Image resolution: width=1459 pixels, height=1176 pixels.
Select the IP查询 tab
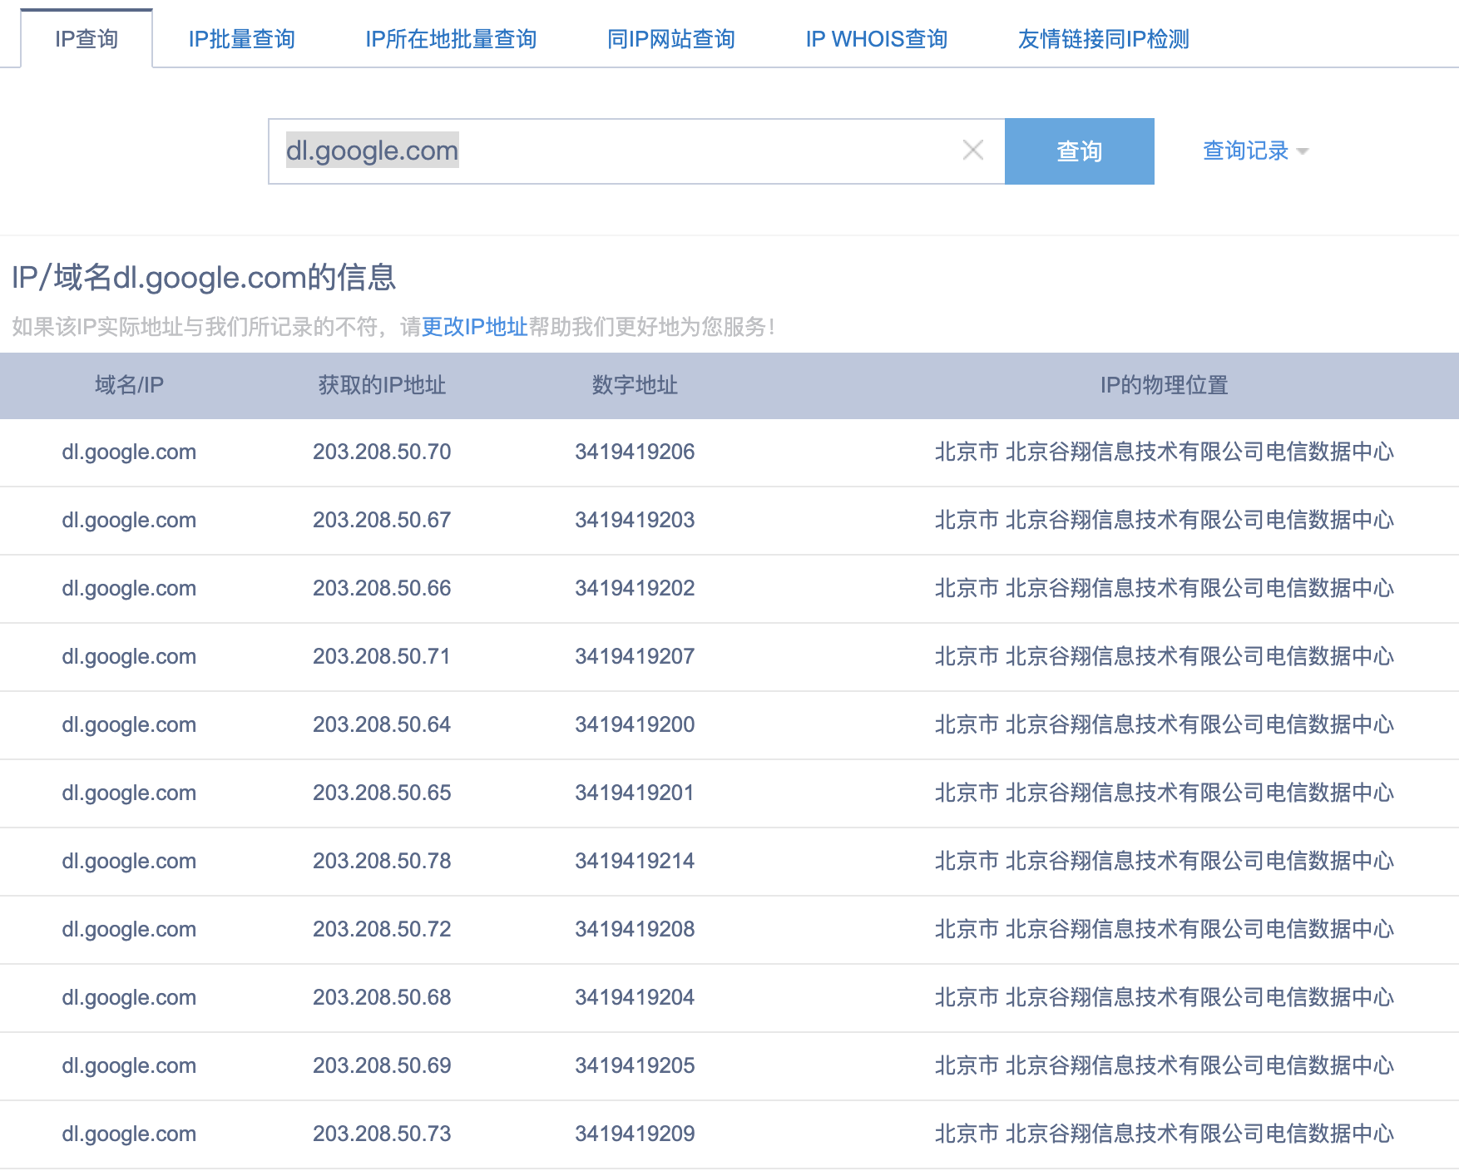[87, 39]
